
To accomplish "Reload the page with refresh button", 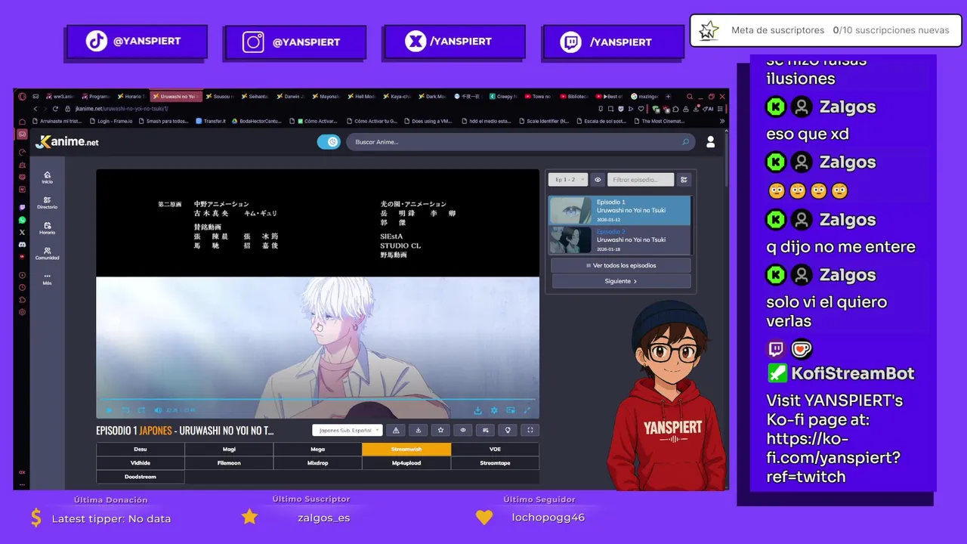I will click(x=55, y=109).
